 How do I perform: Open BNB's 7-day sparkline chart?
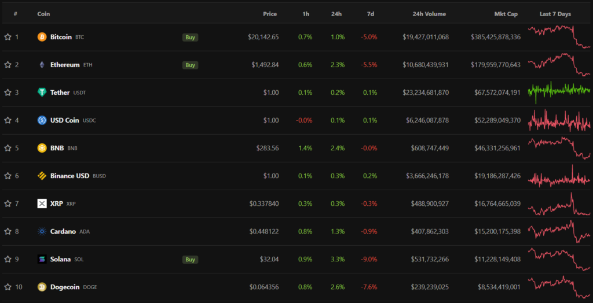coord(559,147)
